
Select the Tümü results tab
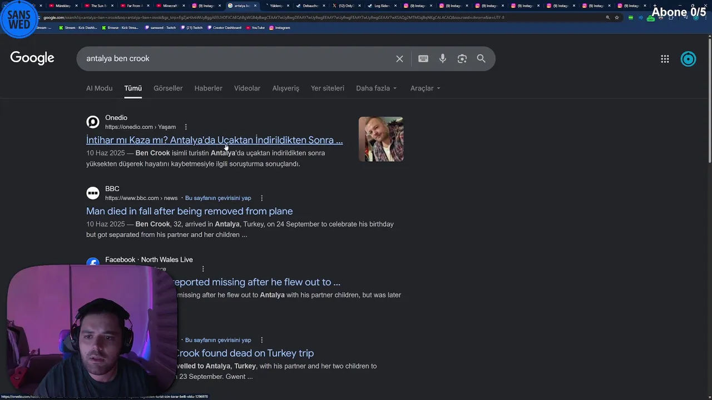coord(133,88)
